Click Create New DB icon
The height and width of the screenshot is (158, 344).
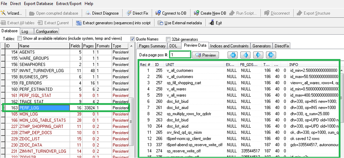pyautogui.click(x=196, y=13)
